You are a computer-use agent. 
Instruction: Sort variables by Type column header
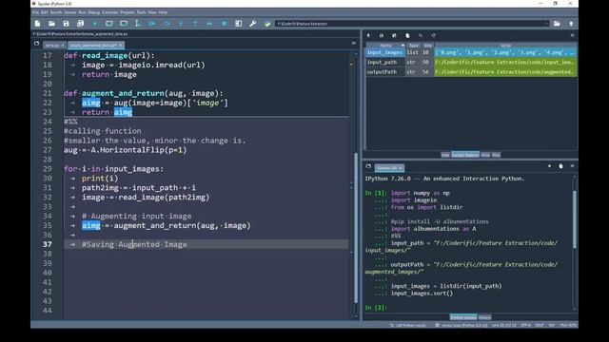click(414, 46)
